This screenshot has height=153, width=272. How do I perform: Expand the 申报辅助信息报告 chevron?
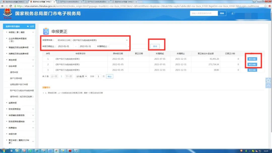(x=33, y=115)
